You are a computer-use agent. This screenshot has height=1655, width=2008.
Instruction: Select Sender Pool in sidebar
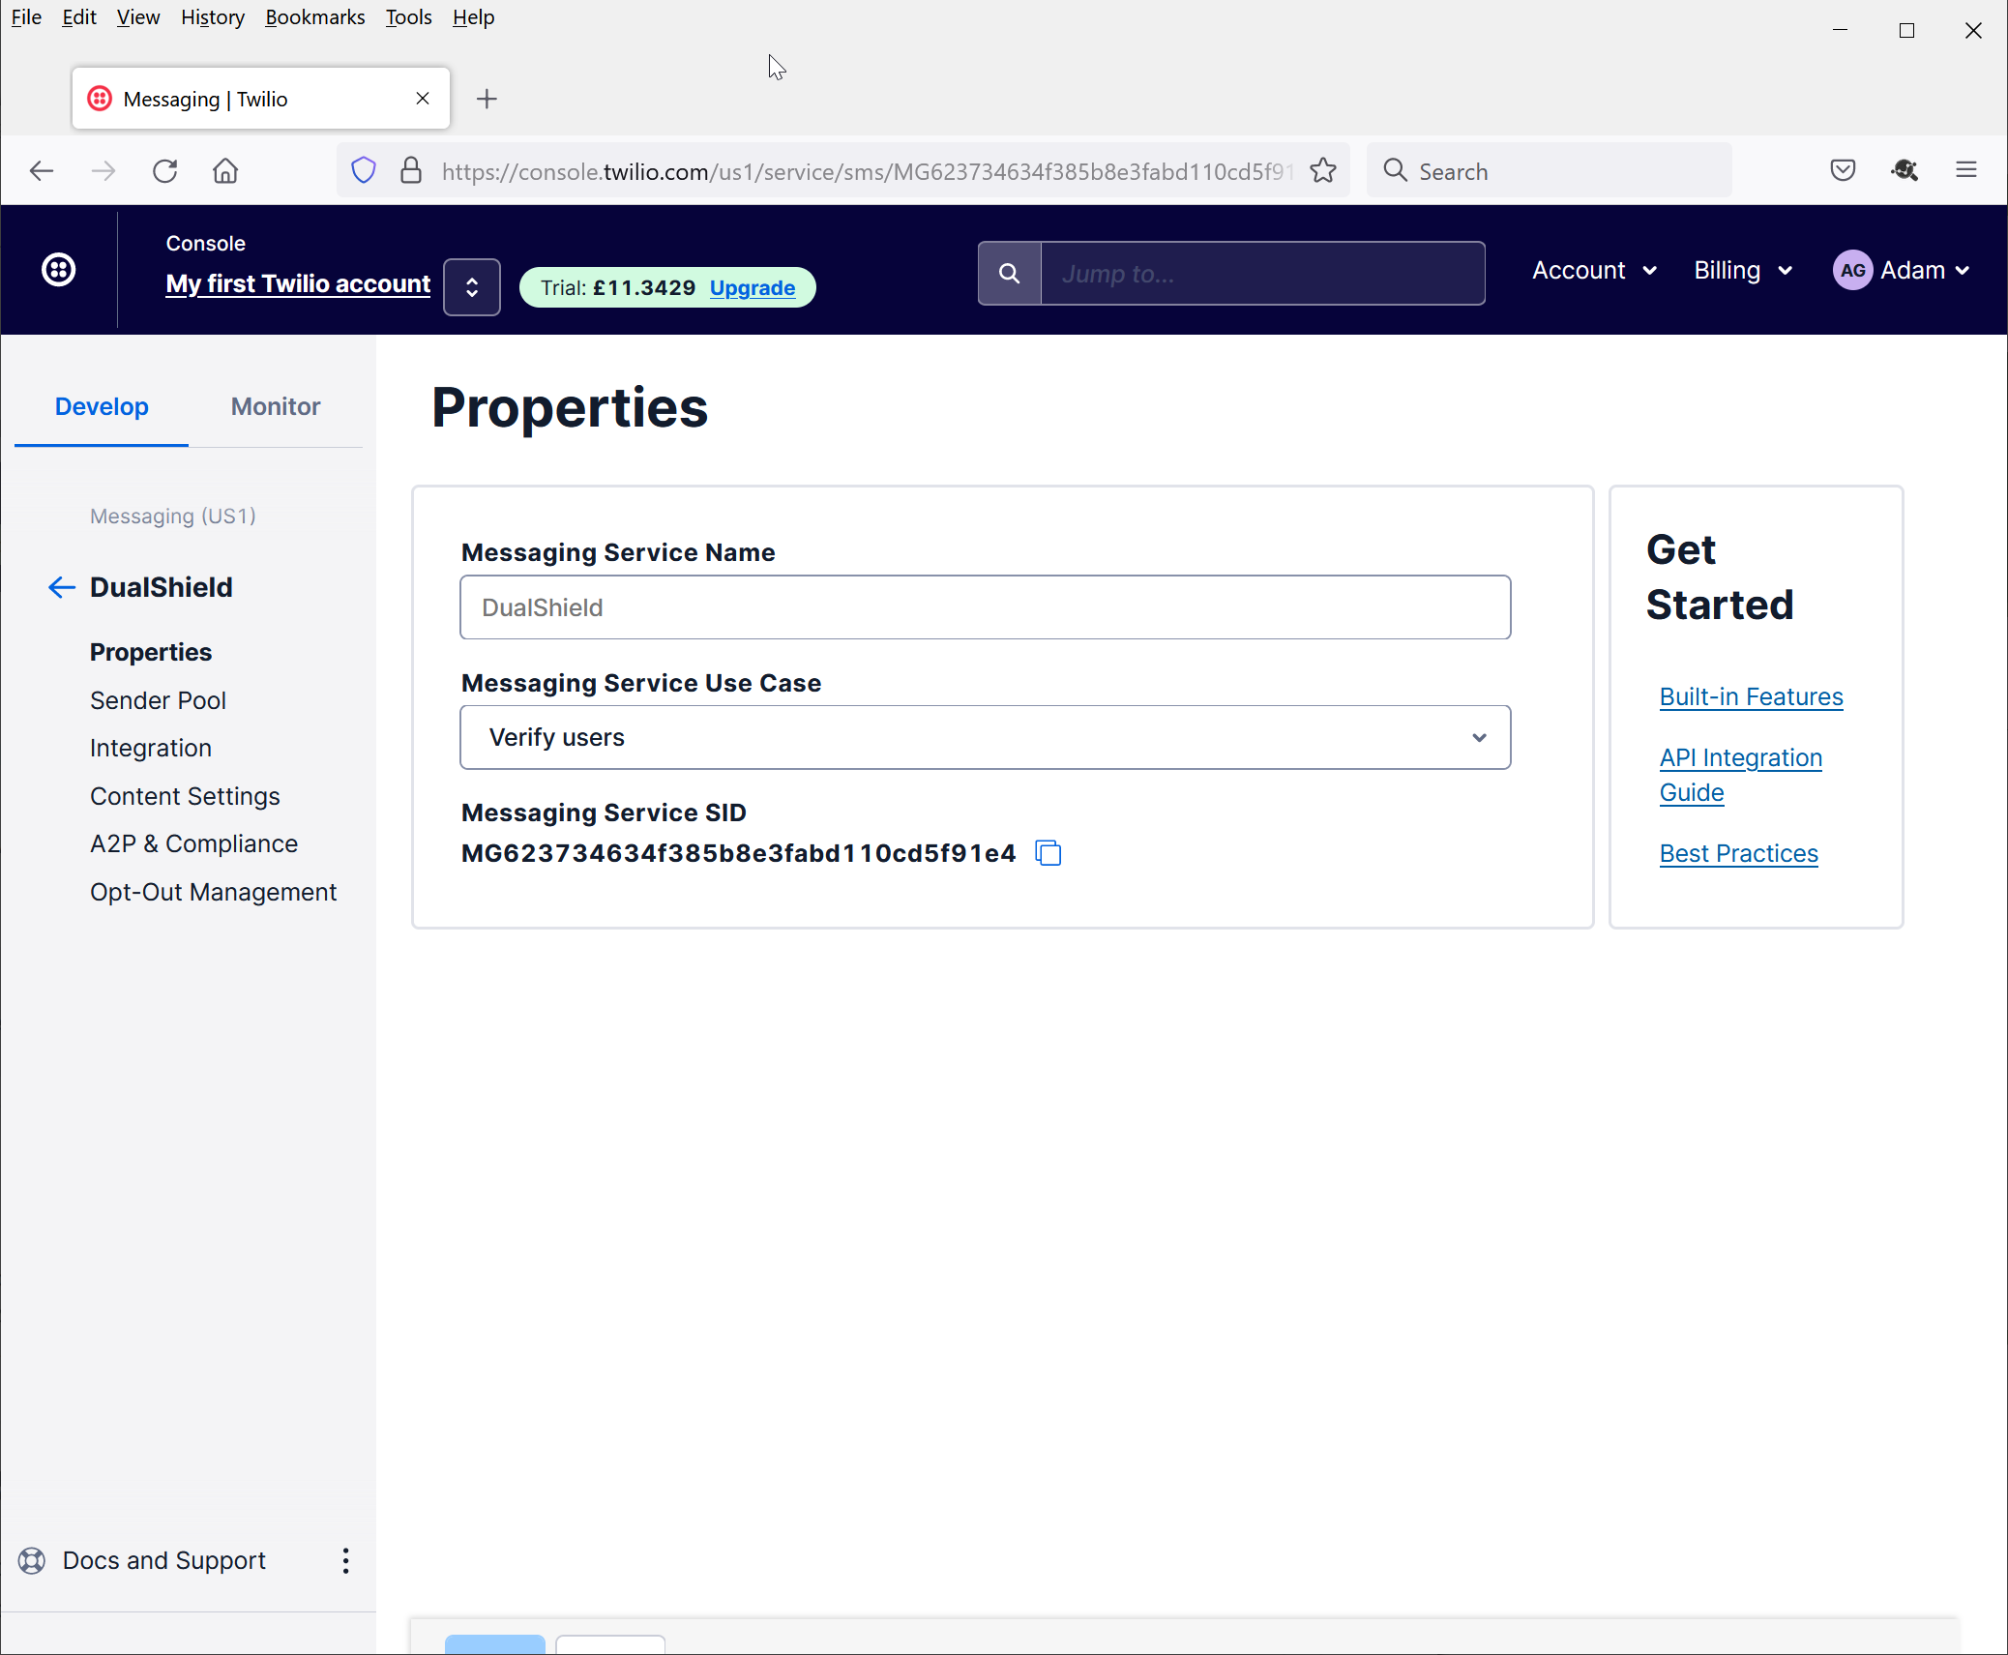[x=158, y=700]
